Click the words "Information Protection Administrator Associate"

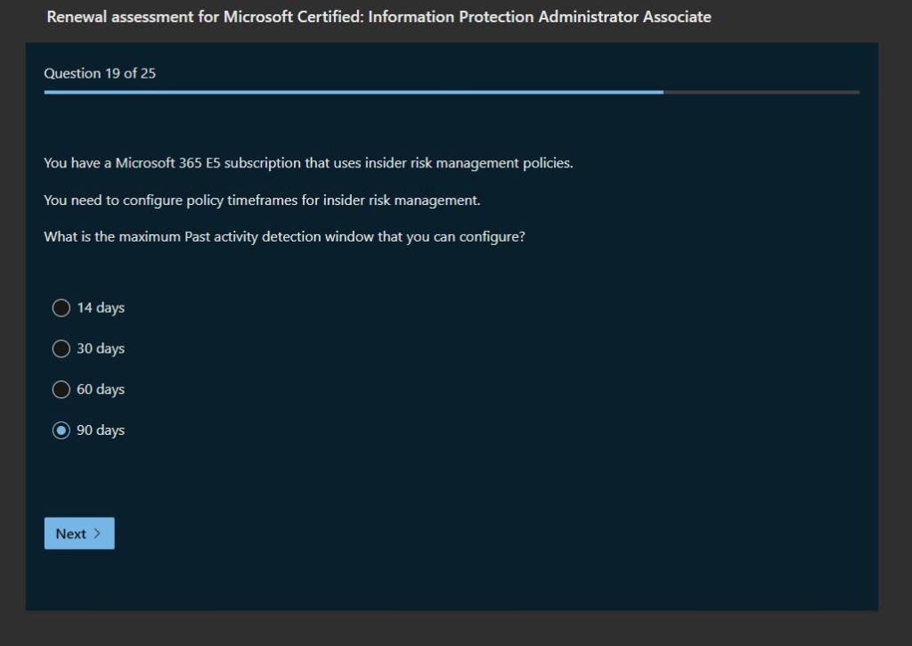coord(540,17)
